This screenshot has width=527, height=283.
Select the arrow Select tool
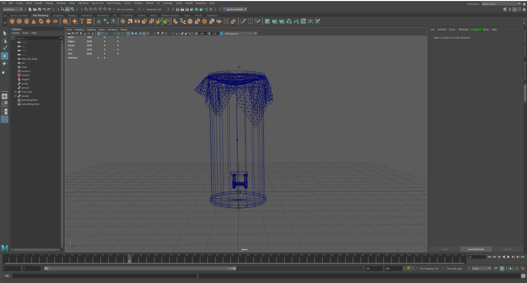[5, 33]
